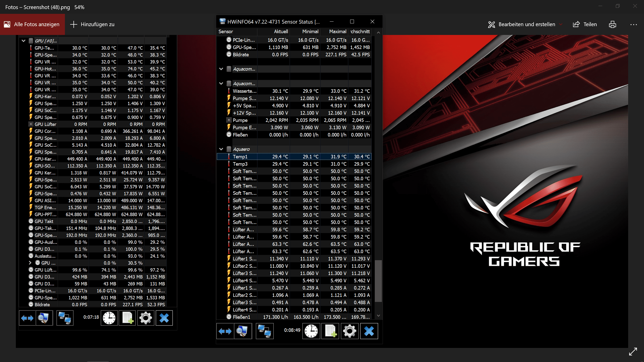Expand the collapsed GPU sub-item arrow
Viewport: 644px width, 362px height.
click(x=30, y=263)
